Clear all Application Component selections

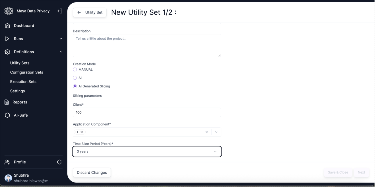coord(206,132)
